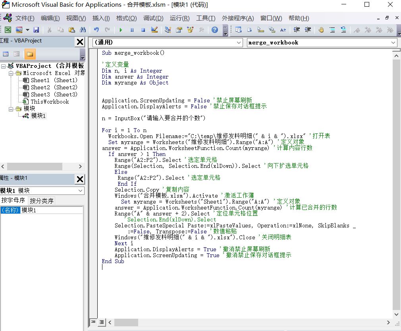Close the 属性 - 模块1 properties panel
The image size is (401, 331).
80,178
